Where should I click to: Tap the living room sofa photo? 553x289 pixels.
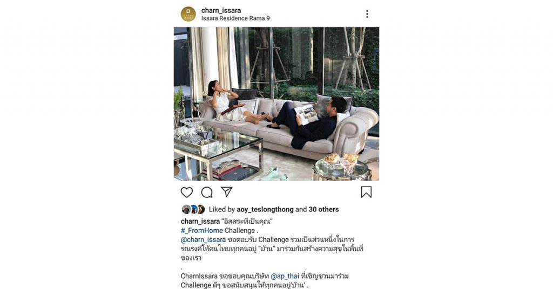pyautogui.click(x=276, y=104)
